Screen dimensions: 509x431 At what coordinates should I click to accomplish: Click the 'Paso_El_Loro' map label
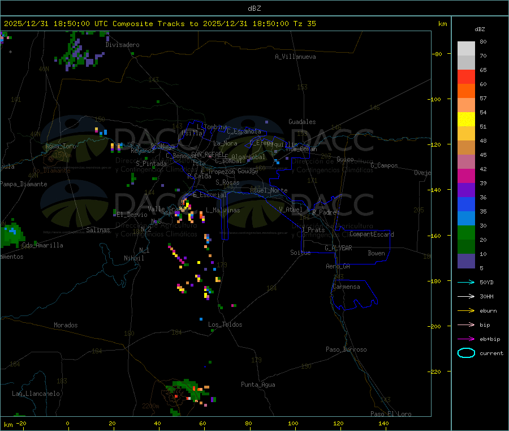391,414
